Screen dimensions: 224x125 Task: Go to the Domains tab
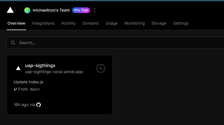(x=91, y=23)
